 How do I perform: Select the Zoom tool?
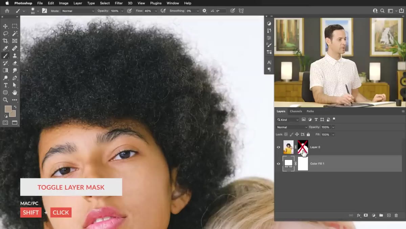pos(5,100)
